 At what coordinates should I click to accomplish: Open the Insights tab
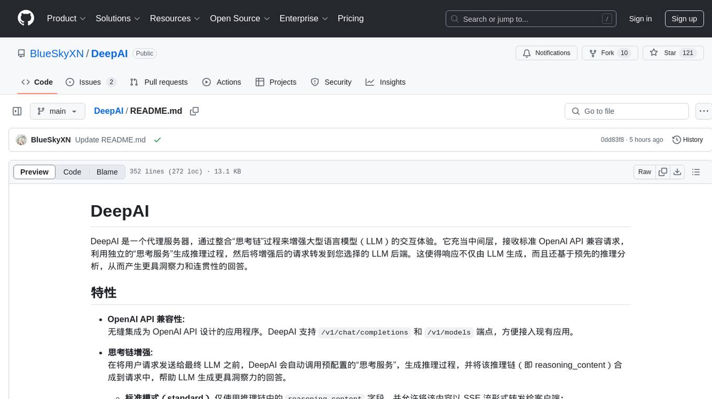tap(385, 82)
